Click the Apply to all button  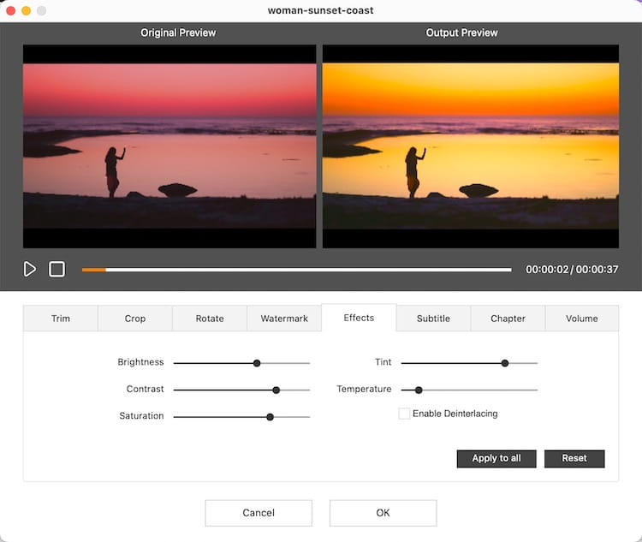pyautogui.click(x=496, y=458)
